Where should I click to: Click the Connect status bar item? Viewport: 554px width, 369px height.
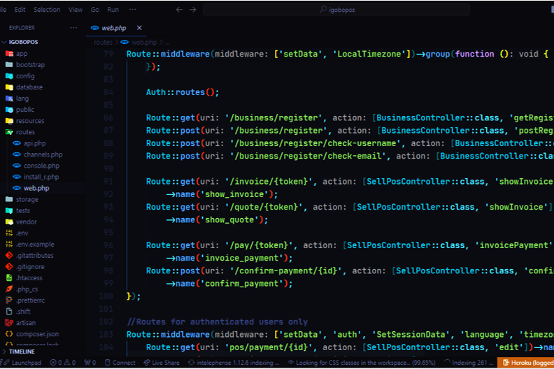coord(120,363)
